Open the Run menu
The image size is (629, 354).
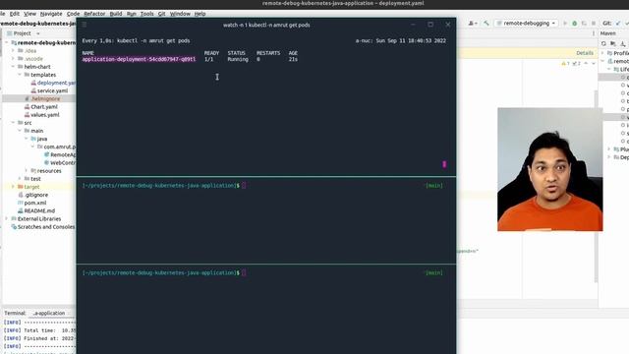click(131, 14)
